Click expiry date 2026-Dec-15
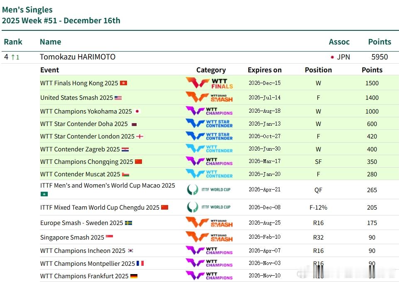 (264, 83)
